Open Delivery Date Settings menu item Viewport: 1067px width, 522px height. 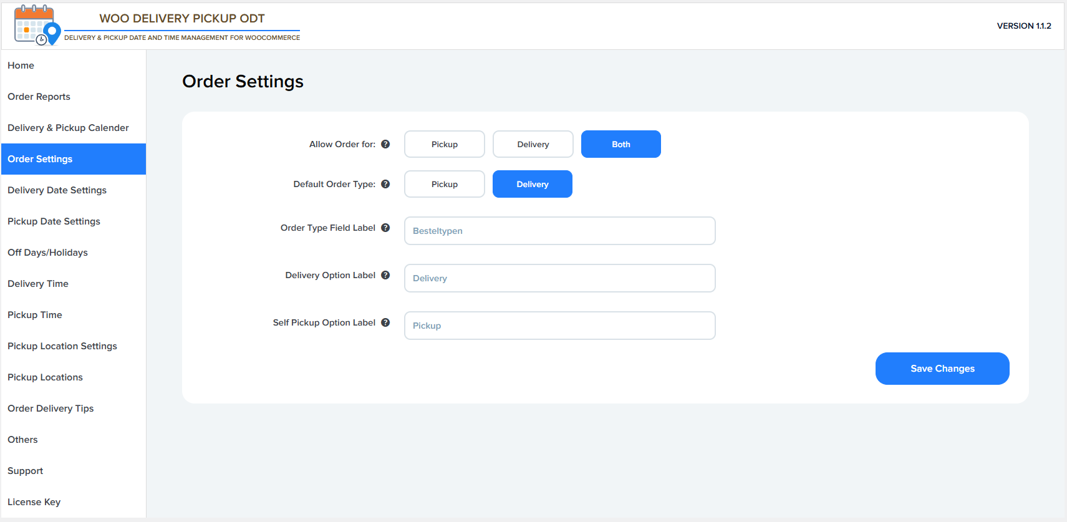57,190
